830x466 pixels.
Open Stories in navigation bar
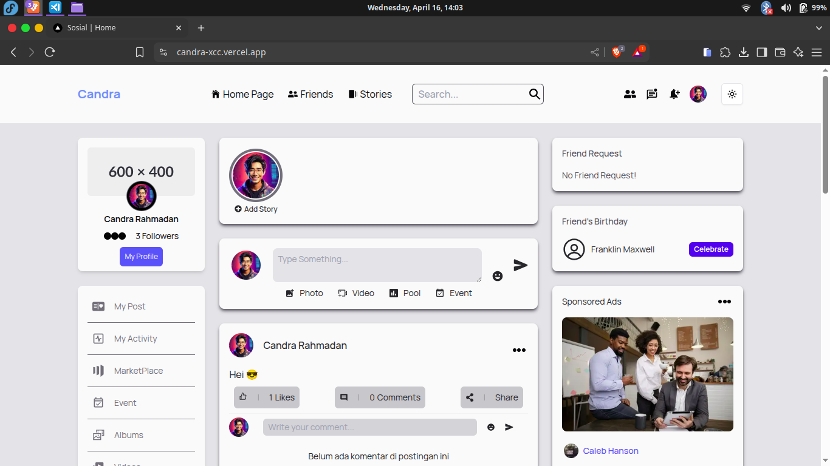coord(370,94)
